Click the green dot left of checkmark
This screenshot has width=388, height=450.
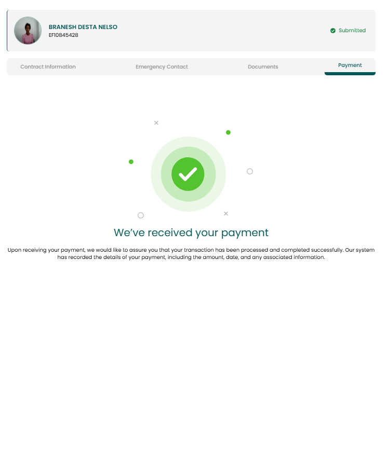tap(131, 162)
